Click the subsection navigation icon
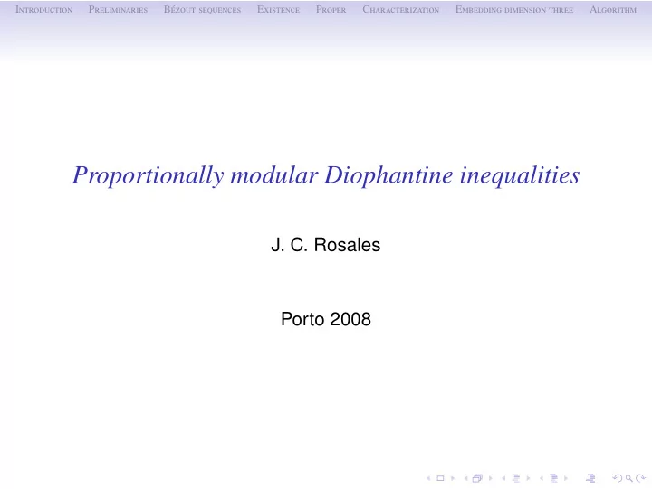 click(516, 478)
